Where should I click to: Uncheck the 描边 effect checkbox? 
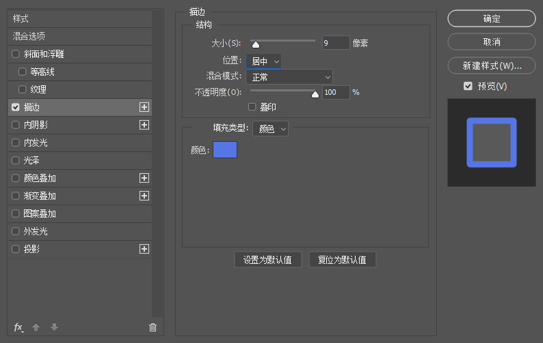click(16, 107)
